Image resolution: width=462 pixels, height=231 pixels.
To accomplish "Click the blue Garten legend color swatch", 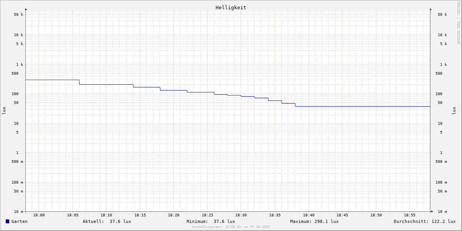I will coord(7,221).
